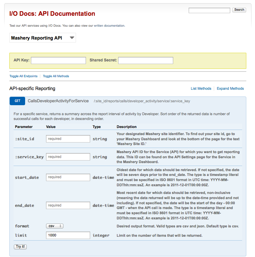This screenshot has height=257, width=255.
Task: Click the :site_id value field
Action: coord(68,139)
